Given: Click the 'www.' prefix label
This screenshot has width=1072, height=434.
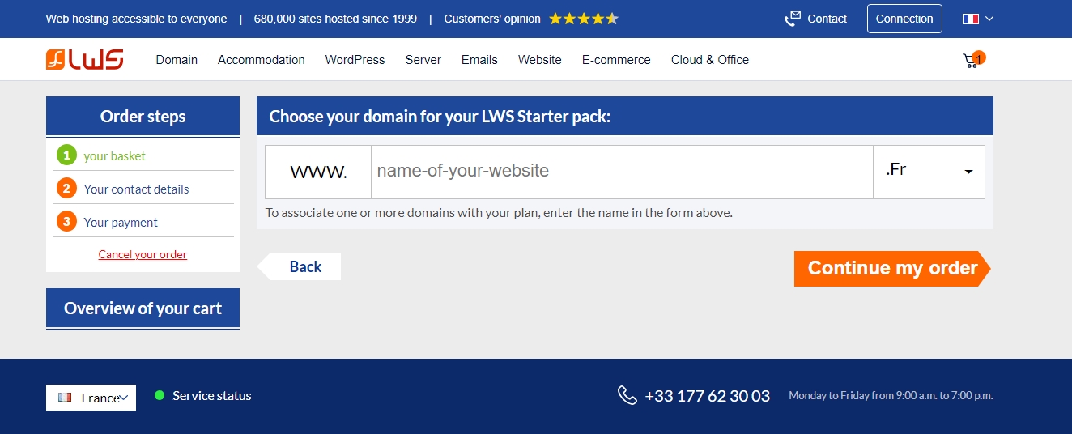Looking at the screenshot, I should [x=318, y=172].
